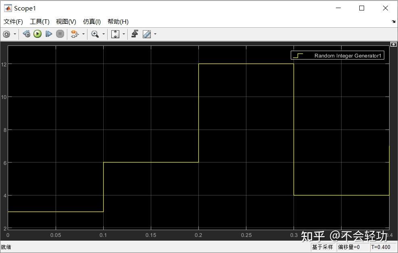The height and width of the screenshot is (253, 398).
Task: Click the yellow signal line at value 12
Action: click(246, 64)
